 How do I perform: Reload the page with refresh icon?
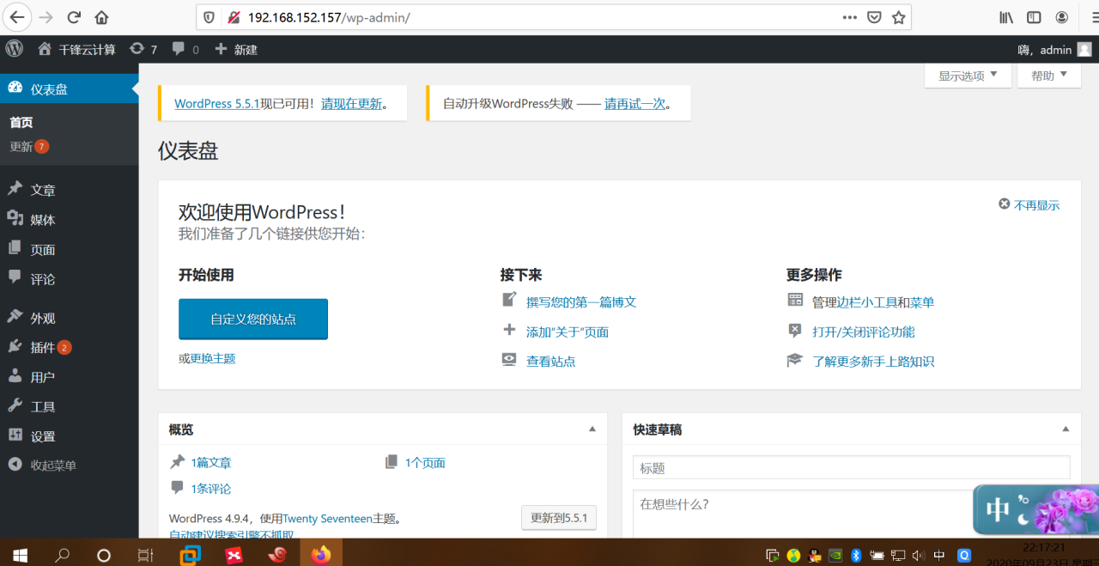click(x=74, y=17)
